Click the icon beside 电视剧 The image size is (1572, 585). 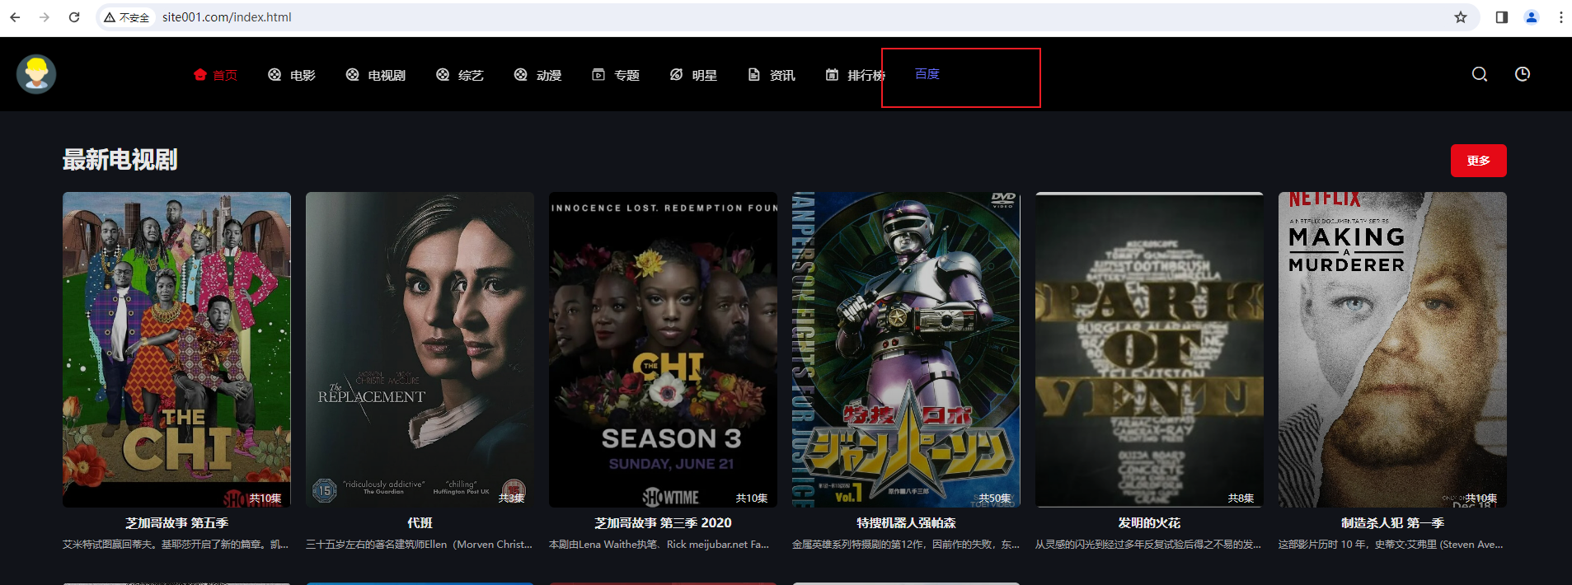352,75
